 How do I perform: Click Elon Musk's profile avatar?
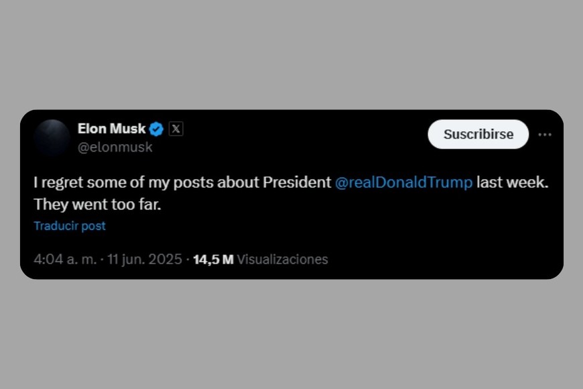pyautogui.click(x=52, y=137)
